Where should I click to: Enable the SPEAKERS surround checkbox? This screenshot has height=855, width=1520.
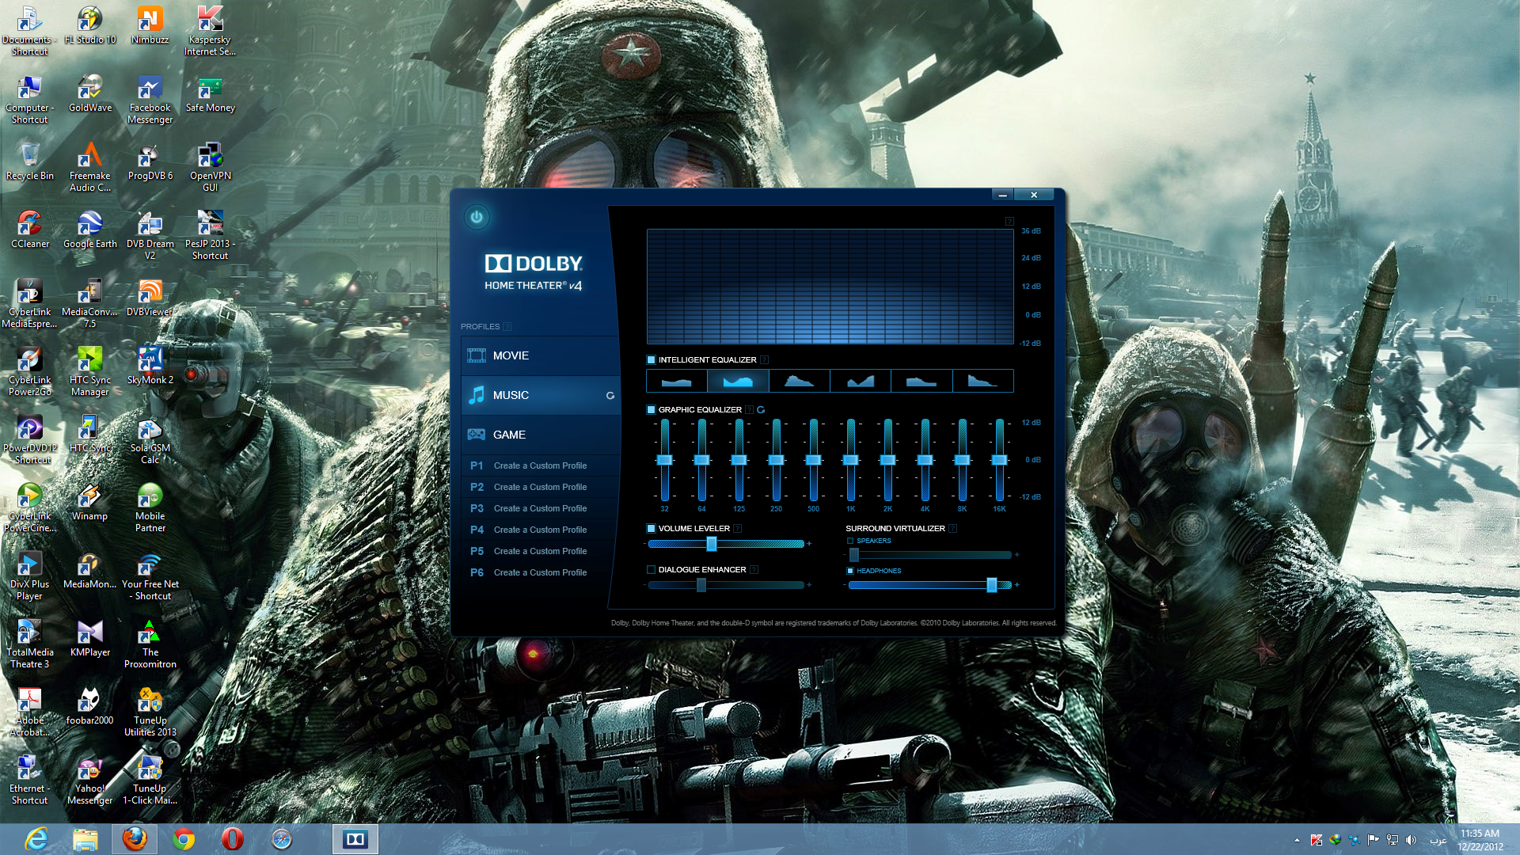851,541
